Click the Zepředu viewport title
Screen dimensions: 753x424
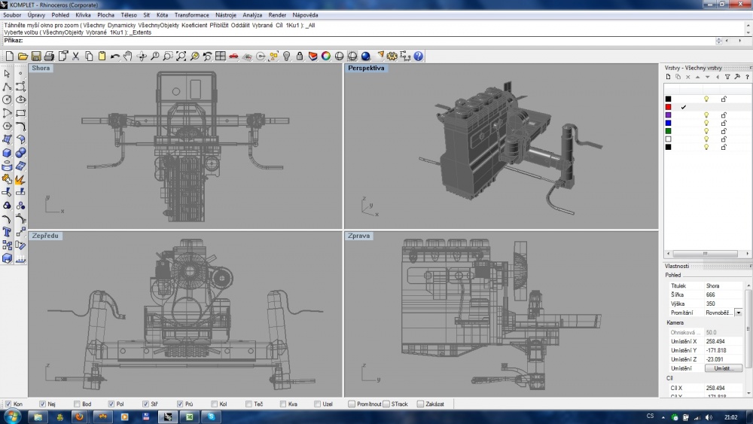pos(45,236)
